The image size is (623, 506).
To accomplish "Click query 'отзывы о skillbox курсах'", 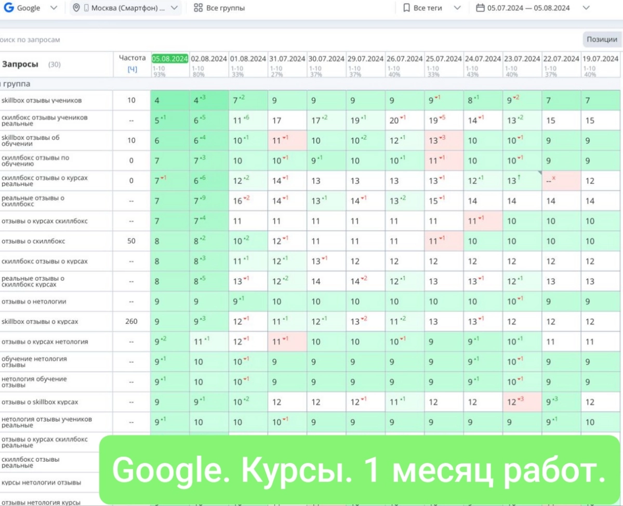I will coord(39,402).
